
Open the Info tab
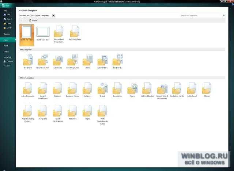[x=5, y=11]
